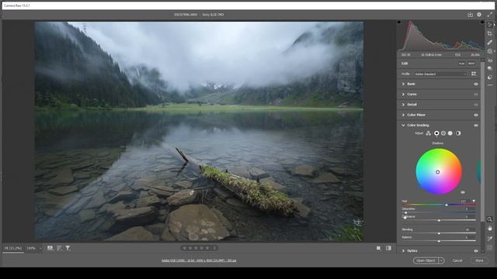Image resolution: width=497 pixels, height=279 pixels.
Task: Toggle the filmstrip icon
Action: click(50, 248)
